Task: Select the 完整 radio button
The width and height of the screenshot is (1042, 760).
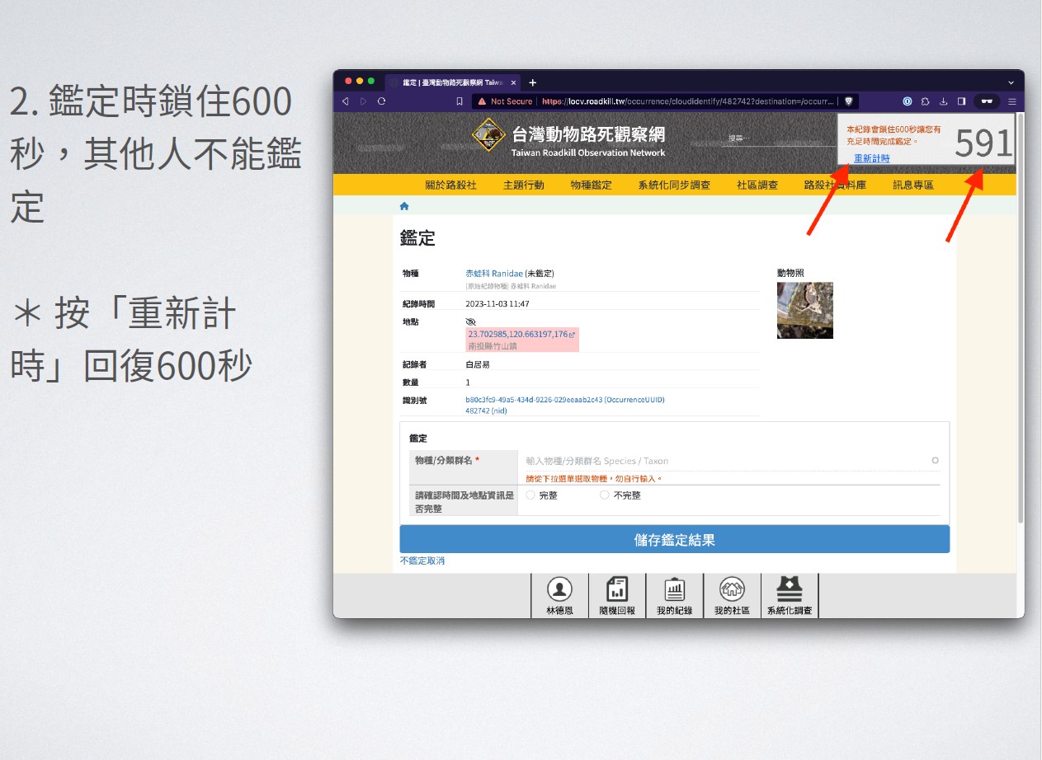Action: click(x=530, y=495)
